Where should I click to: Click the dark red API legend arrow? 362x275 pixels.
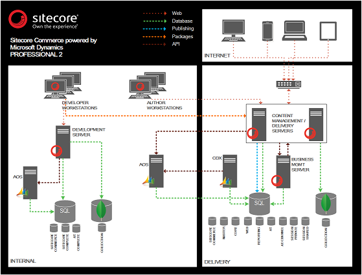click(x=155, y=44)
